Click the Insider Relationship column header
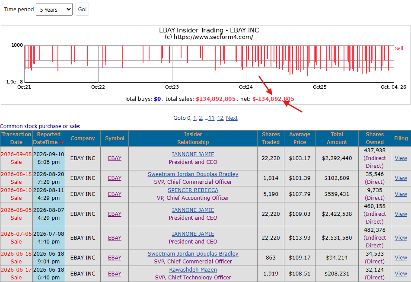The width and height of the screenshot is (411, 282). (193, 138)
